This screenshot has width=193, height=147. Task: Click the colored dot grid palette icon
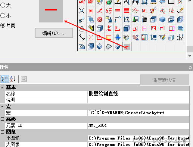coord(144,37)
